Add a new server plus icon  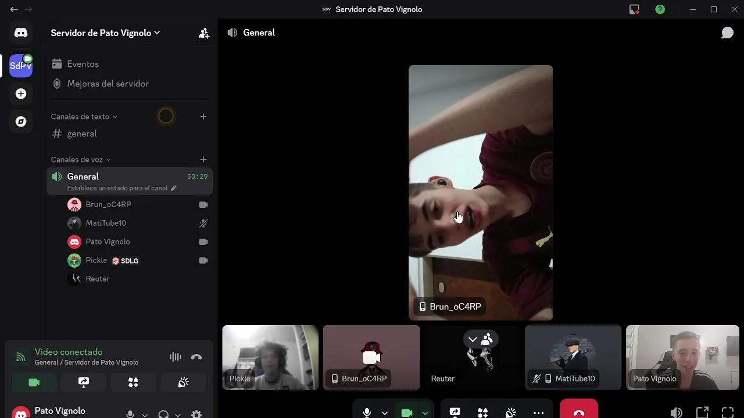coord(21,93)
